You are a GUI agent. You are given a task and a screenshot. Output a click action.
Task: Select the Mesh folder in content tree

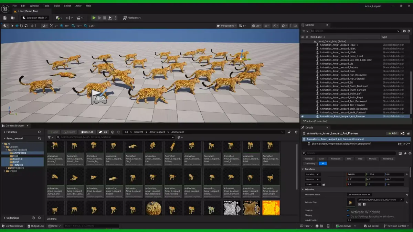point(16,162)
